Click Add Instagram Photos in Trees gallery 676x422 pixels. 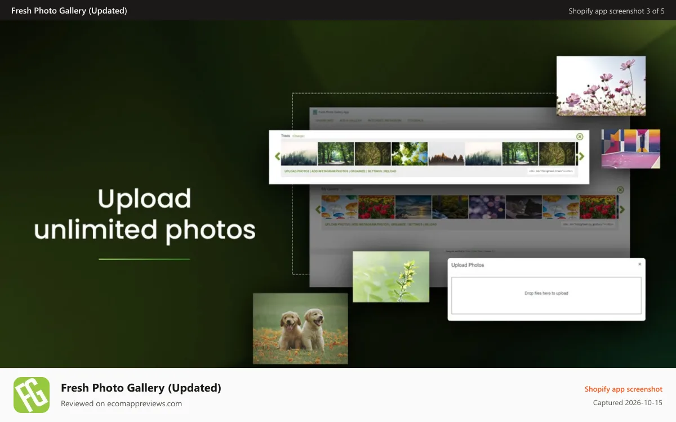(330, 171)
